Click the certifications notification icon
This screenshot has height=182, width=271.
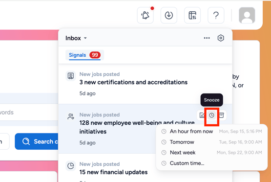(x=70, y=76)
